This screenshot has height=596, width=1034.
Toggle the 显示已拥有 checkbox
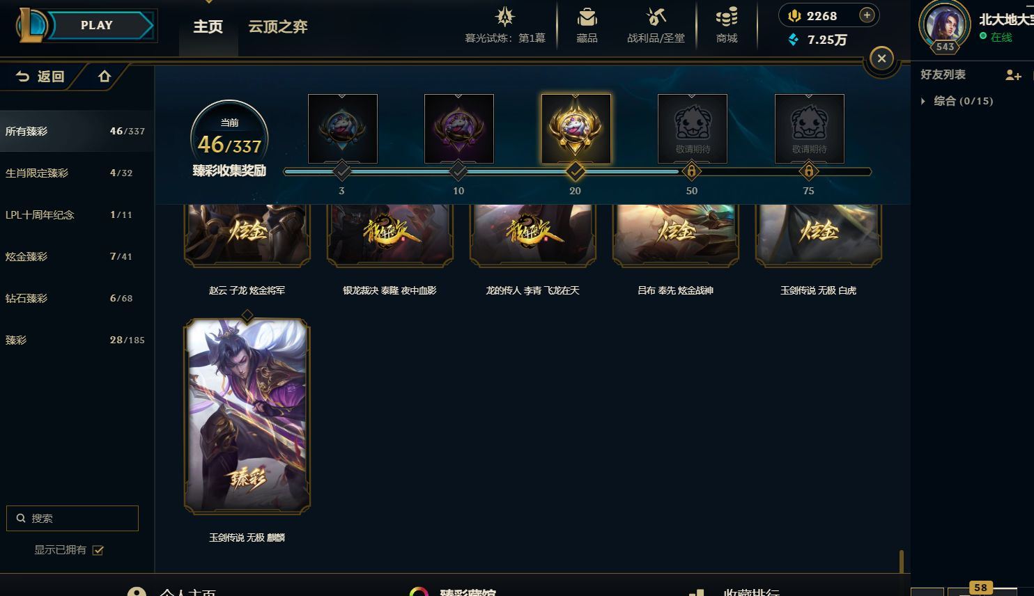(98, 550)
